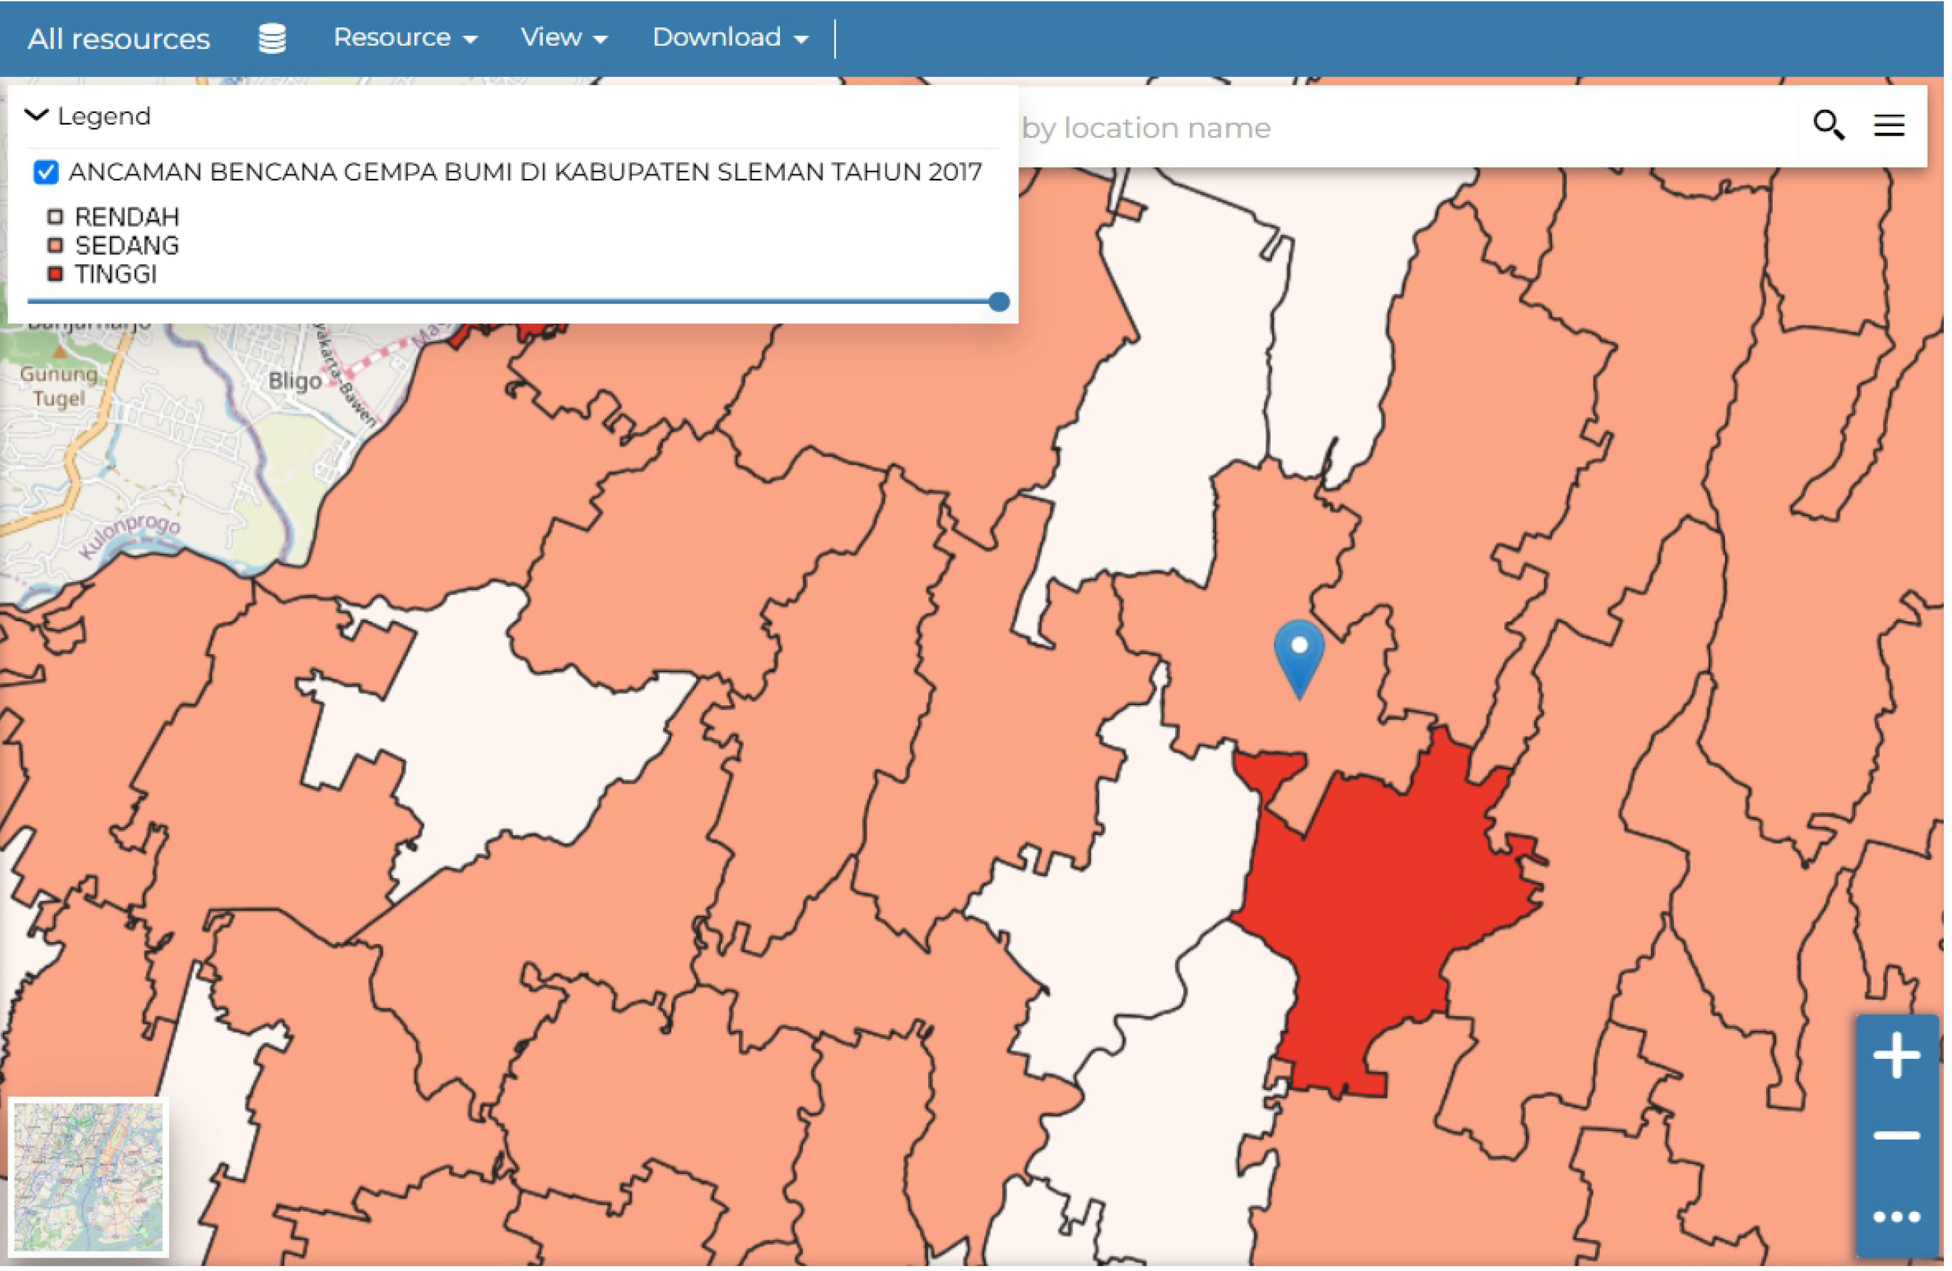Go to All resources

point(119,39)
